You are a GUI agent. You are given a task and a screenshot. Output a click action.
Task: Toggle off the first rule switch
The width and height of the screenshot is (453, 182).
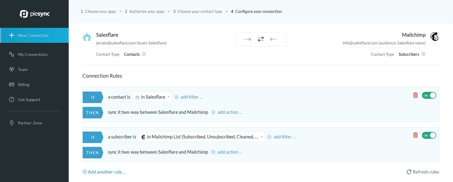pyautogui.click(x=429, y=95)
